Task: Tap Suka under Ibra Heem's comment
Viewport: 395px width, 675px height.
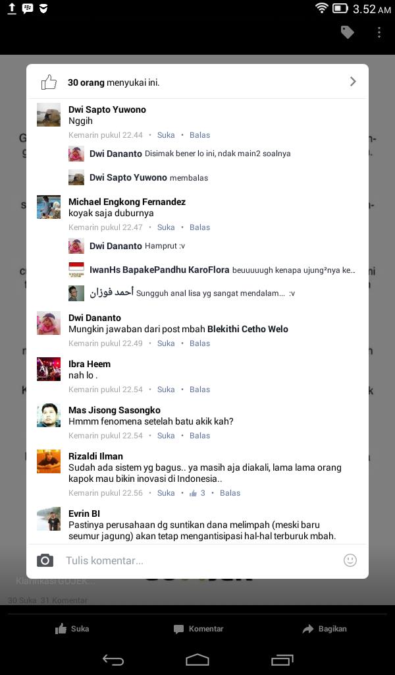Action: click(x=166, y=390)
